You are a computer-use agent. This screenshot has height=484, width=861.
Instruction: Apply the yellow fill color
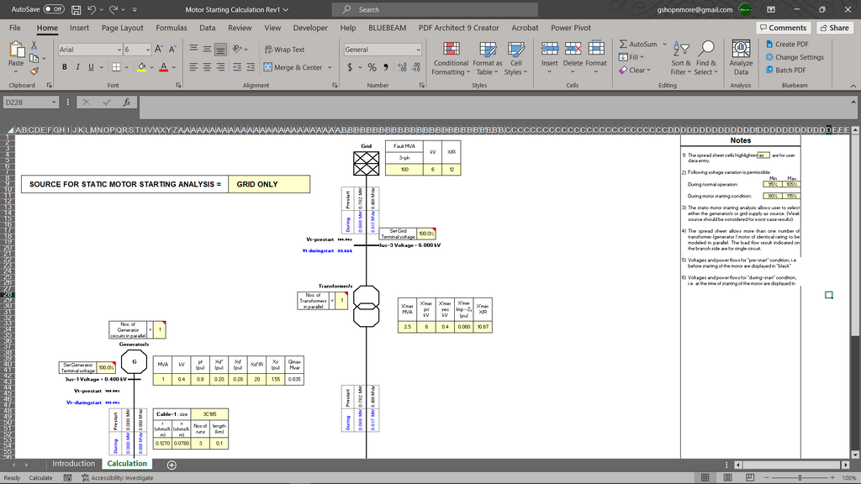[x=141, y=67]
